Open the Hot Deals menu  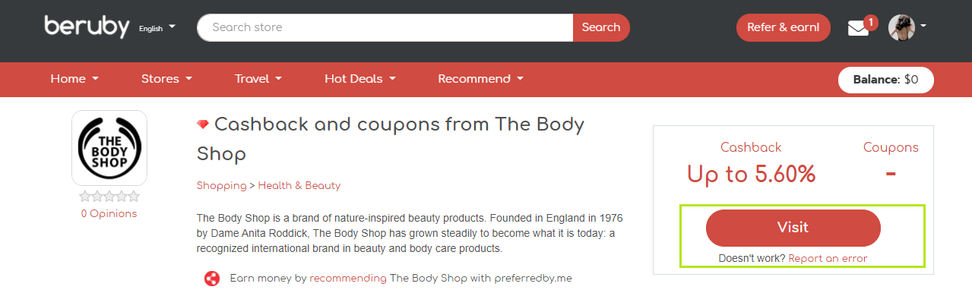360,79
